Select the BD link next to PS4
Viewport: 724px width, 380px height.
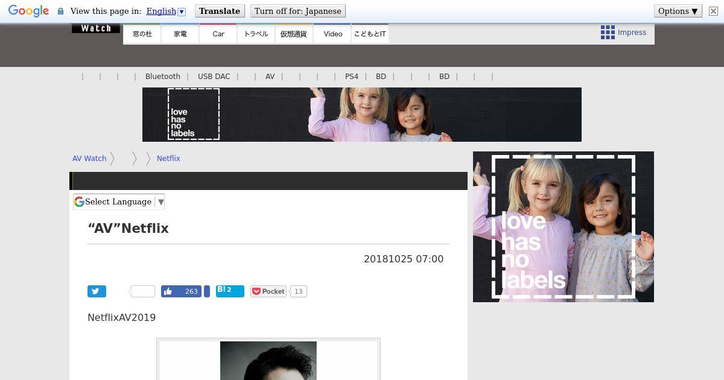381,77
